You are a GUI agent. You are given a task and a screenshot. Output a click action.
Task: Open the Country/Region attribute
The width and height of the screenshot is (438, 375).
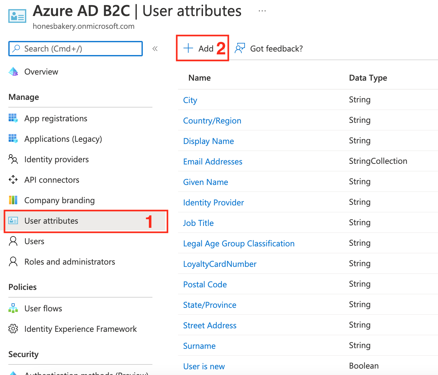tap(212, 121)
